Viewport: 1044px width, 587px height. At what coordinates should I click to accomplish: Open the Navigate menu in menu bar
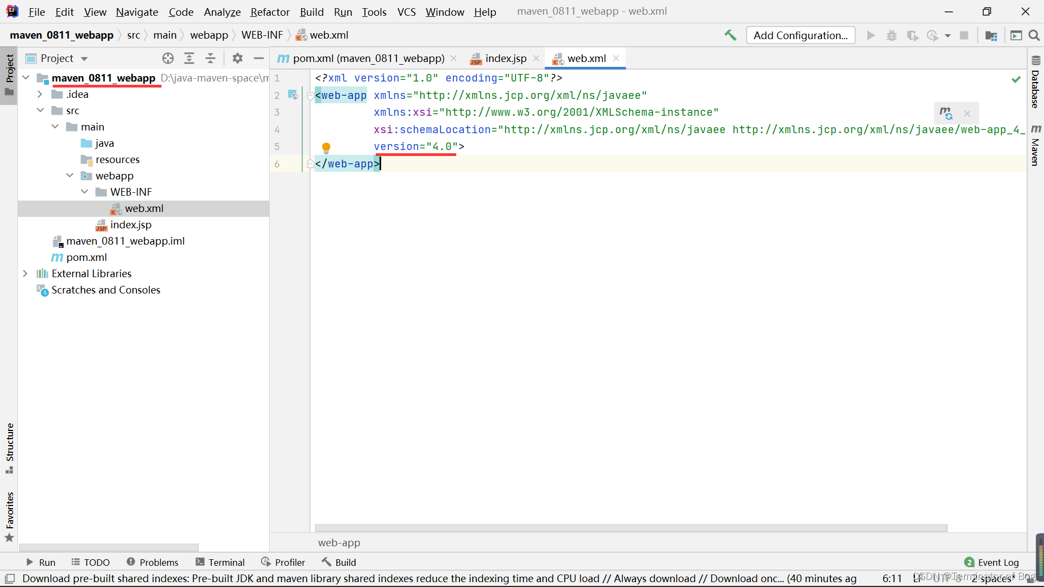point(138,11)
